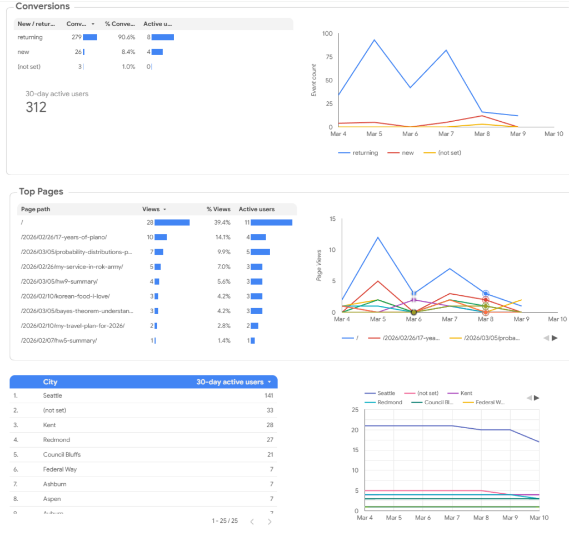Select the Redmond row in city table
The image size is (569, 560).
[x=56, y=440]
